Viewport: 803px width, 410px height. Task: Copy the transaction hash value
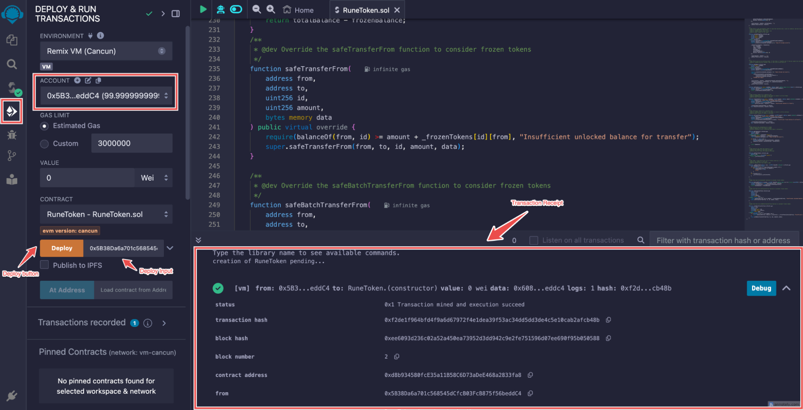608,320
